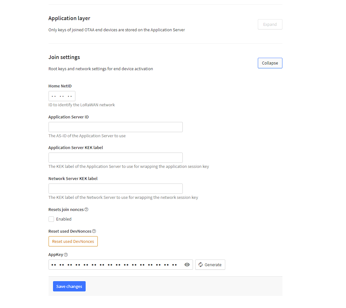346x308 pixels.
Task: Expand the Application layer section
Action: (x=270, y=24)
